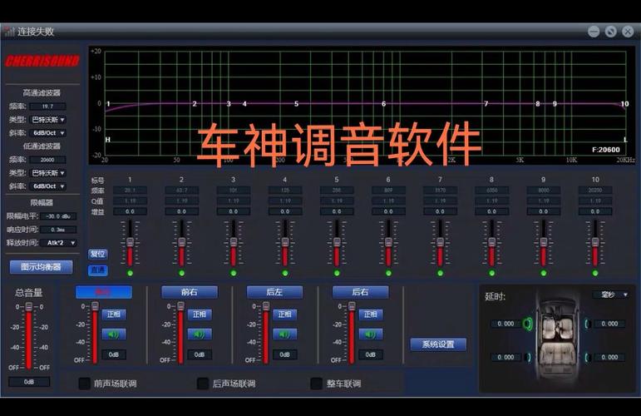This screenshot has height=416, width=641.
Task: Click the 直通 bypass button
Action: click(x=97, y=270)
